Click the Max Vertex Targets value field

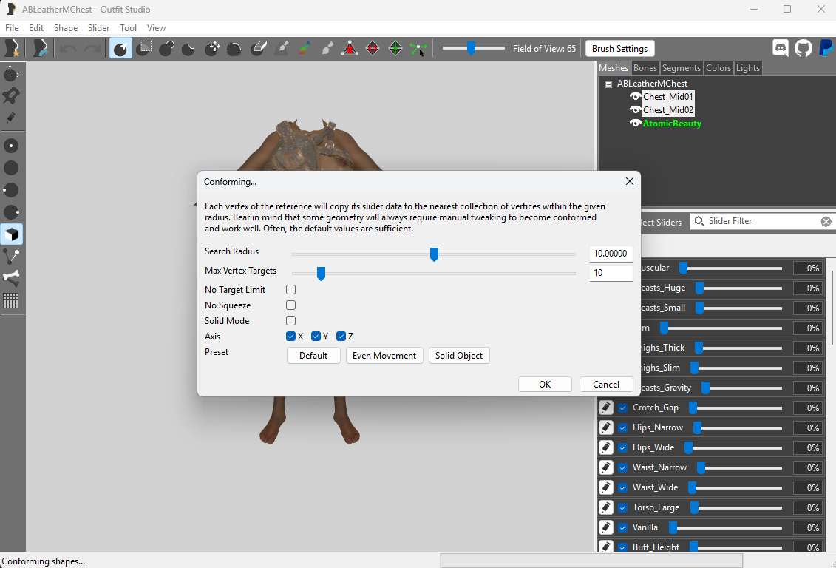tap(611, 273)
